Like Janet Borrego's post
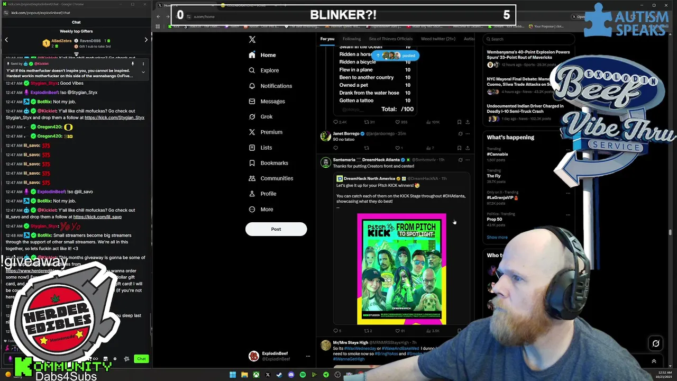Screen dimensions: 677x381 tap(399, 148)
